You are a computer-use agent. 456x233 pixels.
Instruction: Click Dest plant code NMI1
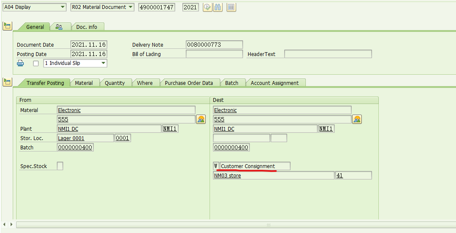click(326, 129)
